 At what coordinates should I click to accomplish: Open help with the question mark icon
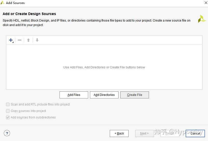coord(7,133)
